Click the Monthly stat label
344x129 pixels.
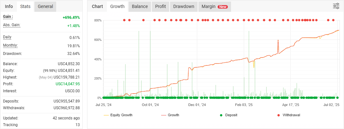click(10, 45)
